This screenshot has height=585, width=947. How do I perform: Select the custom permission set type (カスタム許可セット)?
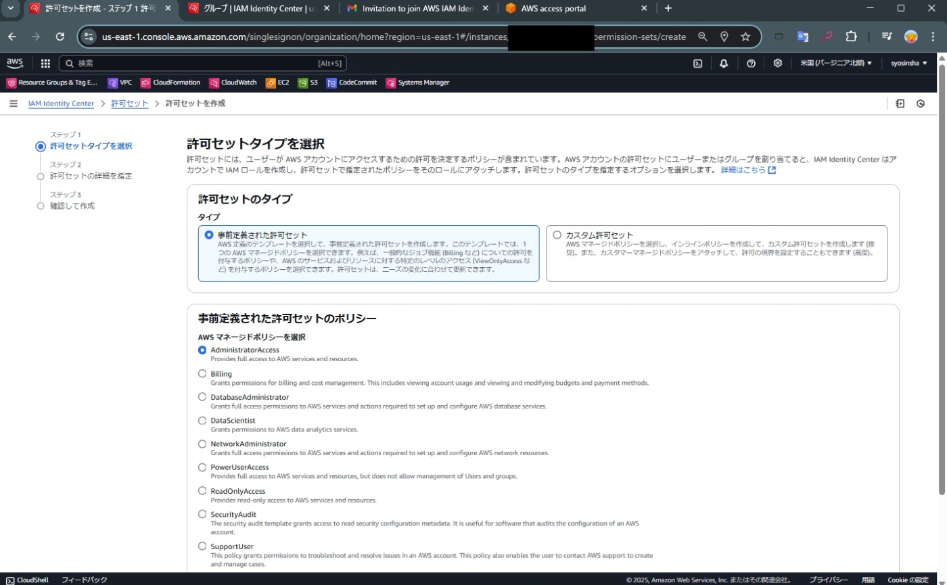click(x=557, y=235)
